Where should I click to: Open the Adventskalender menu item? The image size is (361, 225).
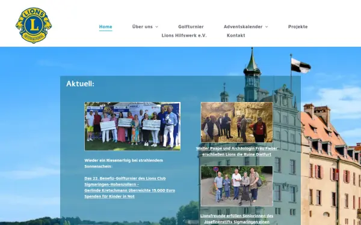[243, 26]
